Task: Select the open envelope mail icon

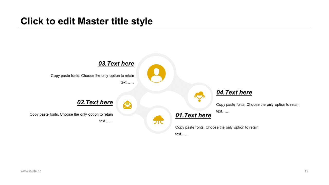Action: tap(127, 105)
